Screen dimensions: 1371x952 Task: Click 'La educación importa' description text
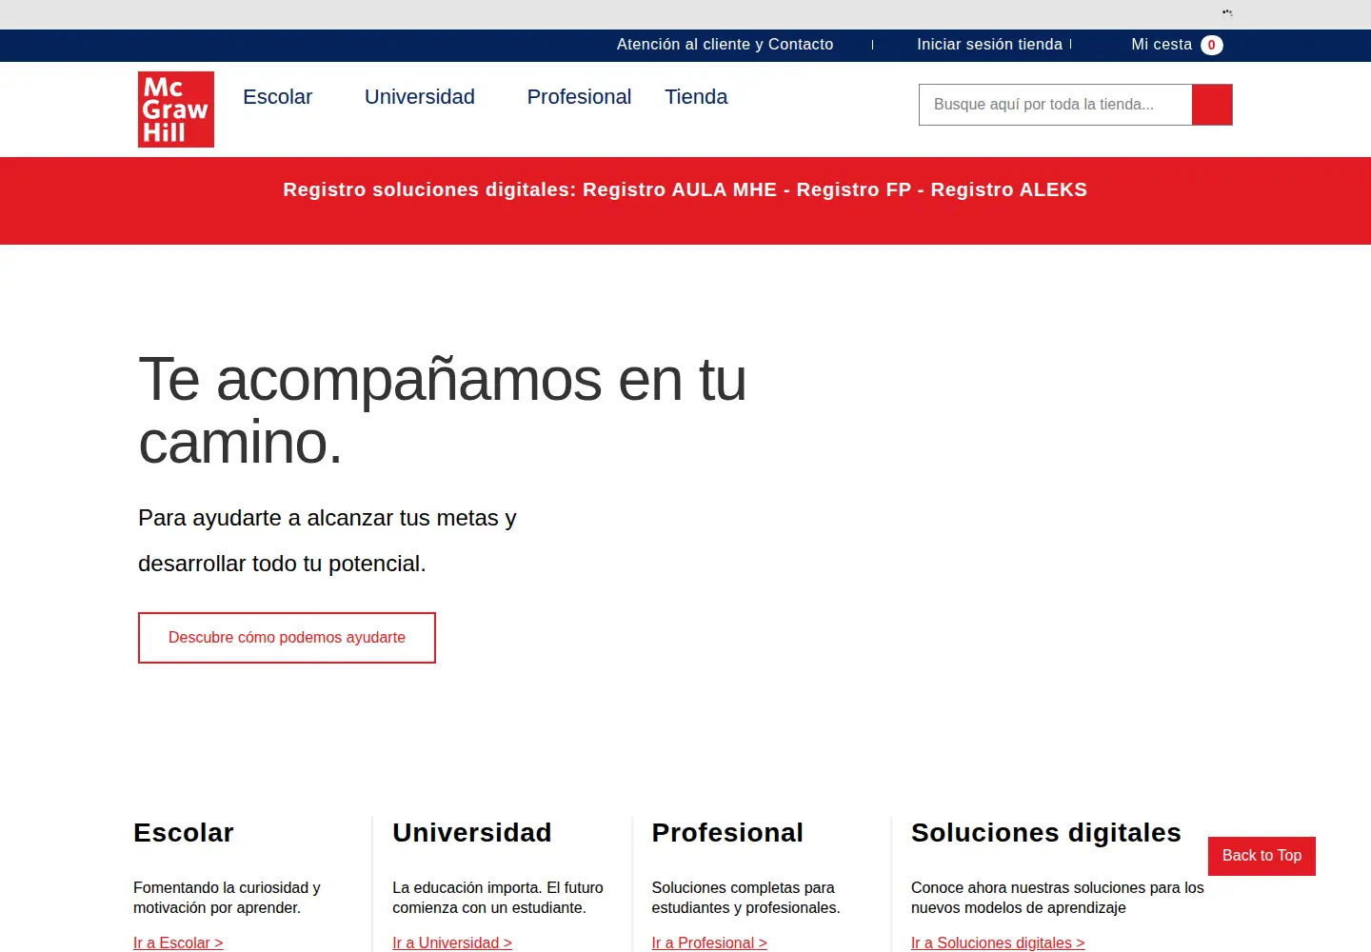point(498,898)
